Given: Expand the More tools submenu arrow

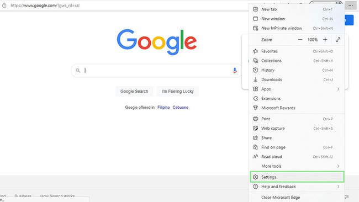Looking at the screenshot, I should coord(338,166).
